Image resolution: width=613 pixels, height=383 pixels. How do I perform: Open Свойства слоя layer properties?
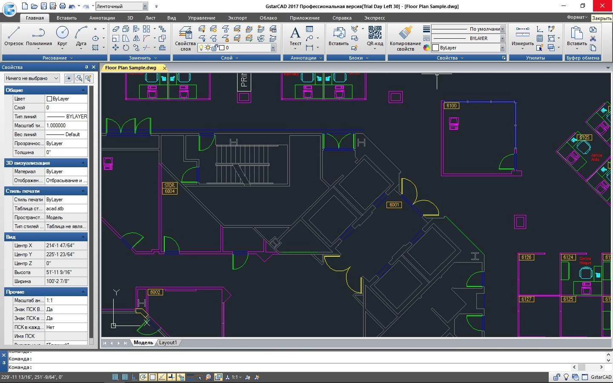point(186,38)
